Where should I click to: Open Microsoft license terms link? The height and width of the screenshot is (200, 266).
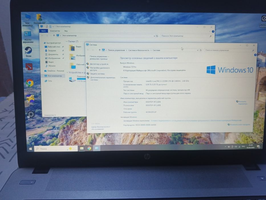(196, 121)
